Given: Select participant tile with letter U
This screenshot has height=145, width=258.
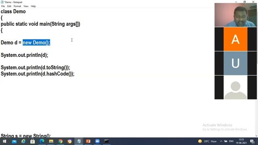Looking at the screenshot, I should pyautogui.click(x=235, y=63).
